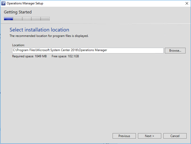Click the Operations Manager Setup title icon

tap(3, 3)
